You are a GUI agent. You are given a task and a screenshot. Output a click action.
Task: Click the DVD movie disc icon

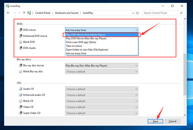(x=20, y=30)
